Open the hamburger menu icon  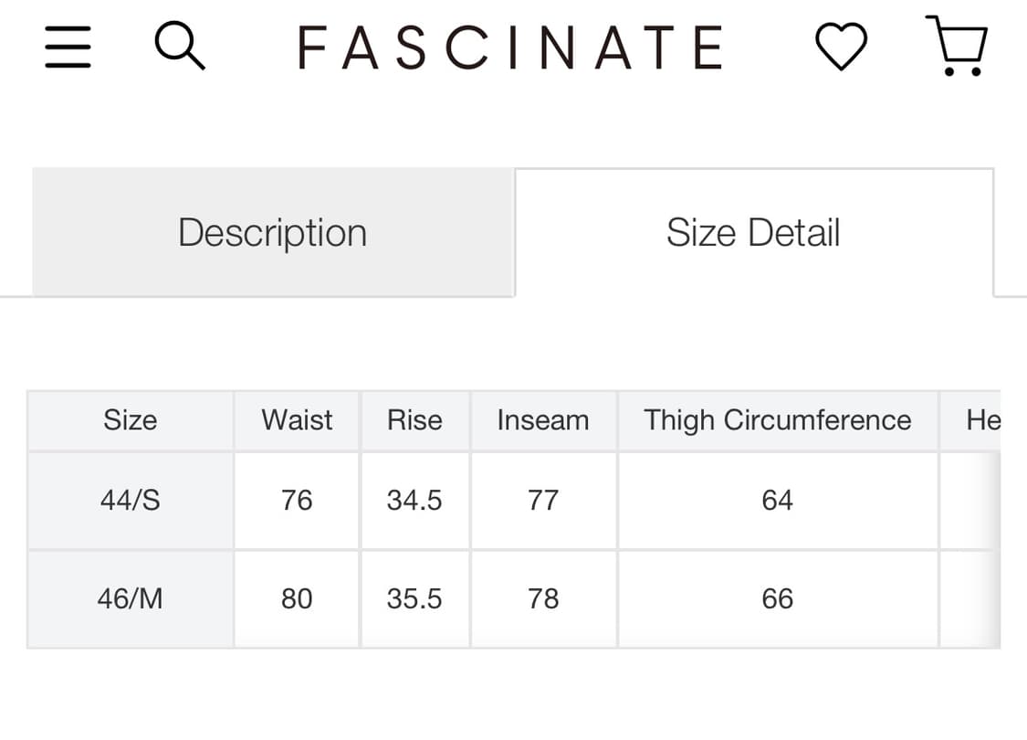pos(68,48)
